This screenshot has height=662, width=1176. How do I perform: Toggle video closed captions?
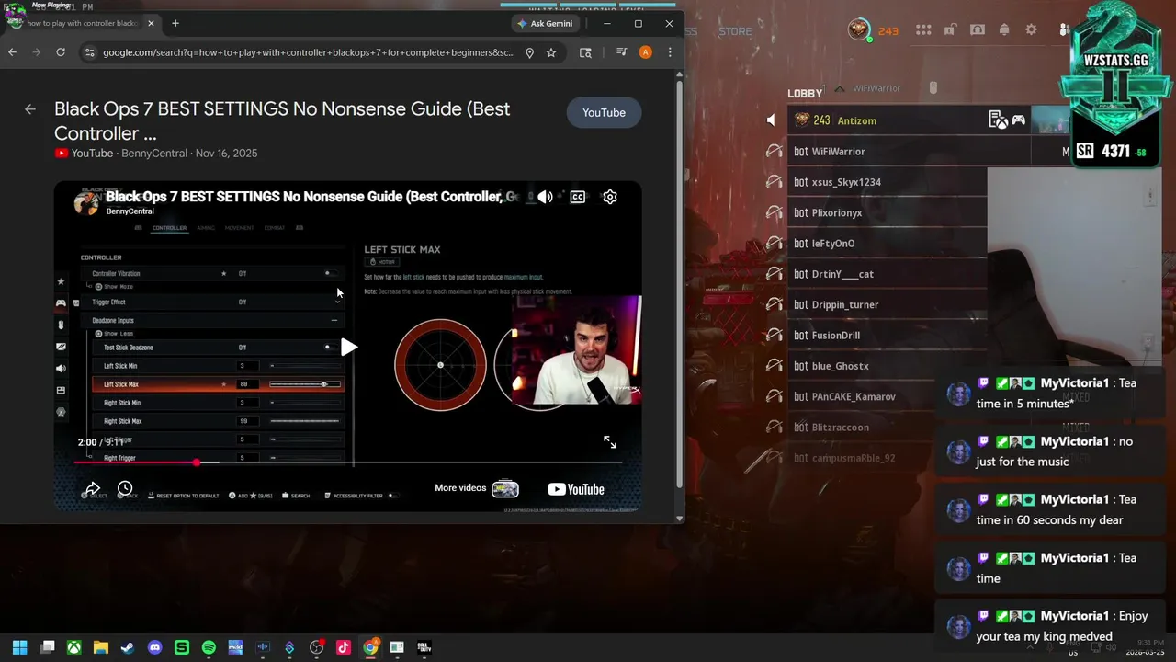click(578, 197)
